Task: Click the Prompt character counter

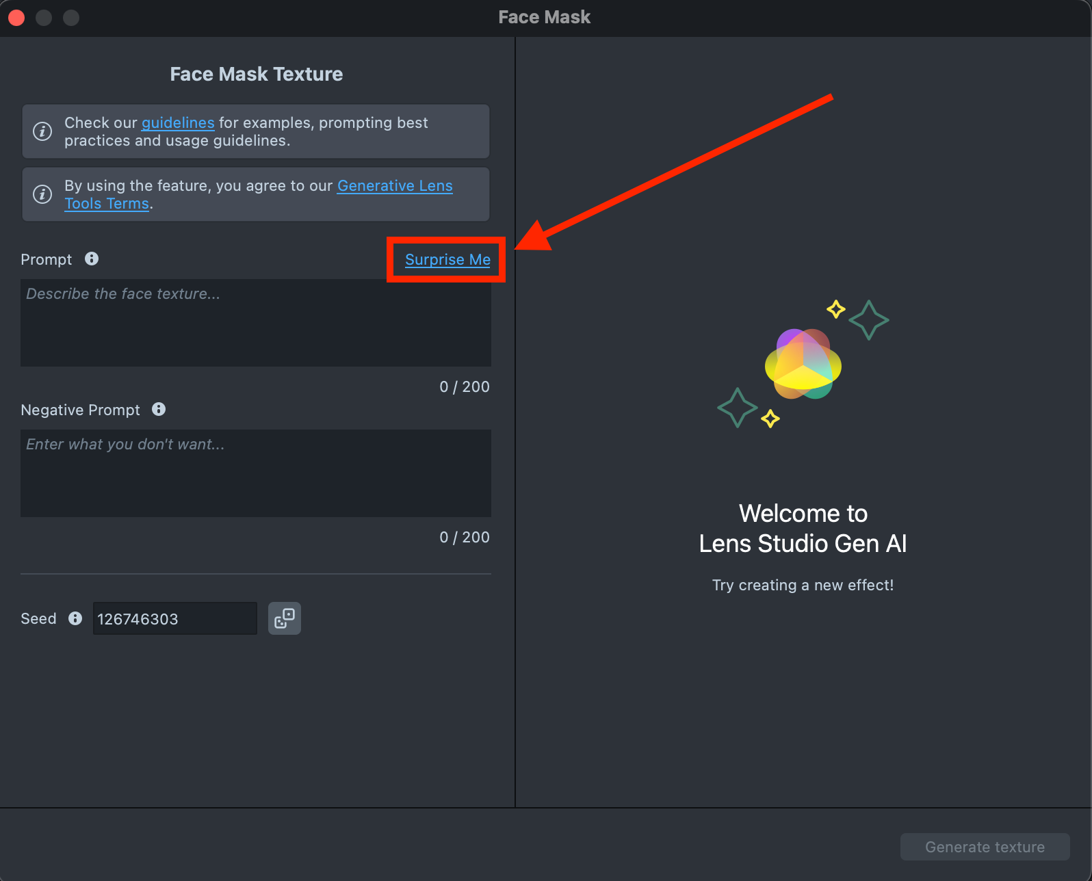Action: [x=465, y=387]
